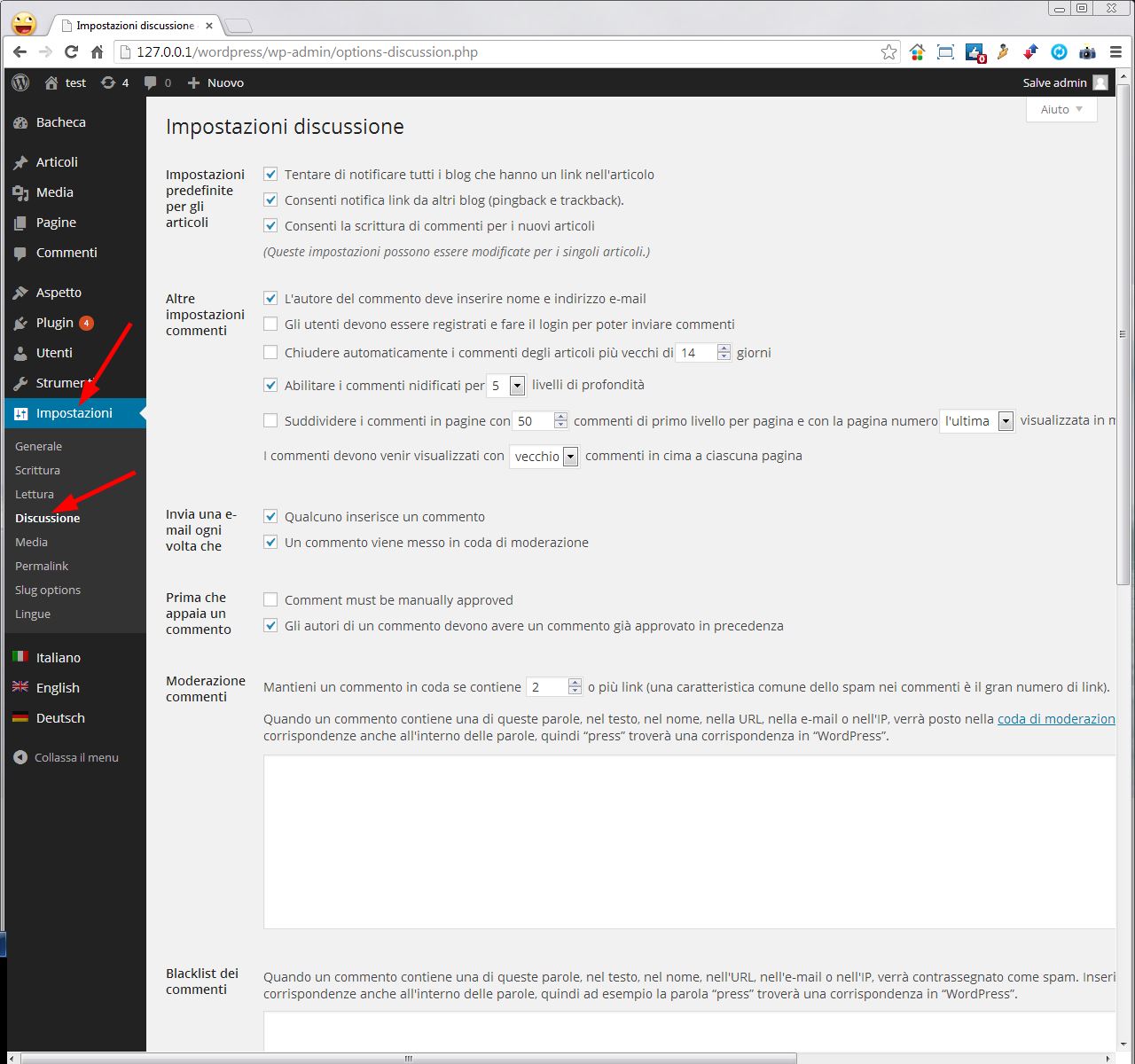Expand the Aiuto help panel
Image resolution: width=1135 pixels, height=1064 pixels.
tap(1061, 109)
